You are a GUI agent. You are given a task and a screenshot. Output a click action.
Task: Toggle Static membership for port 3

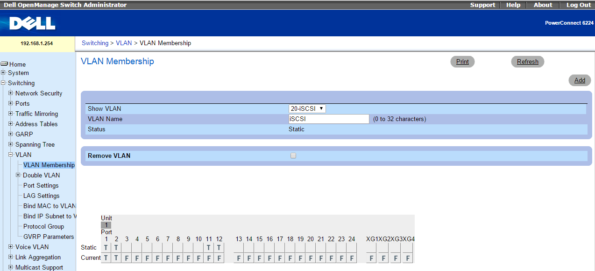coord(127,247)
